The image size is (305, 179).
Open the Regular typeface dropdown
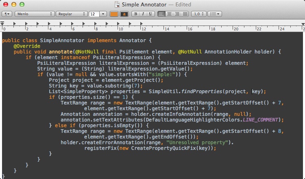72,14
